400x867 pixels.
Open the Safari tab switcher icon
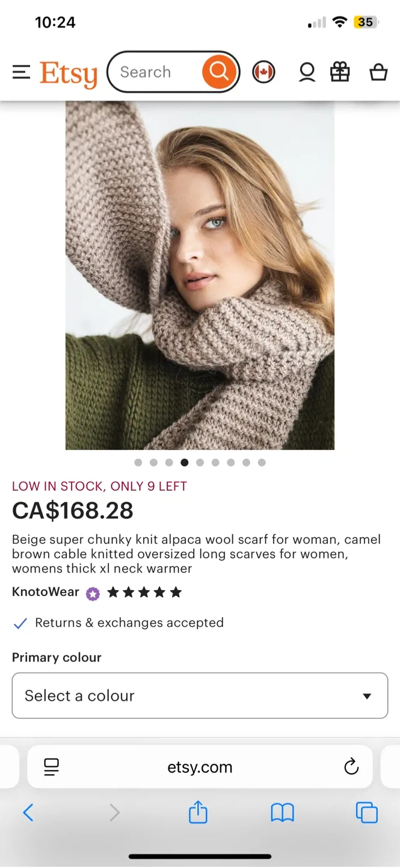coord(366,812)
